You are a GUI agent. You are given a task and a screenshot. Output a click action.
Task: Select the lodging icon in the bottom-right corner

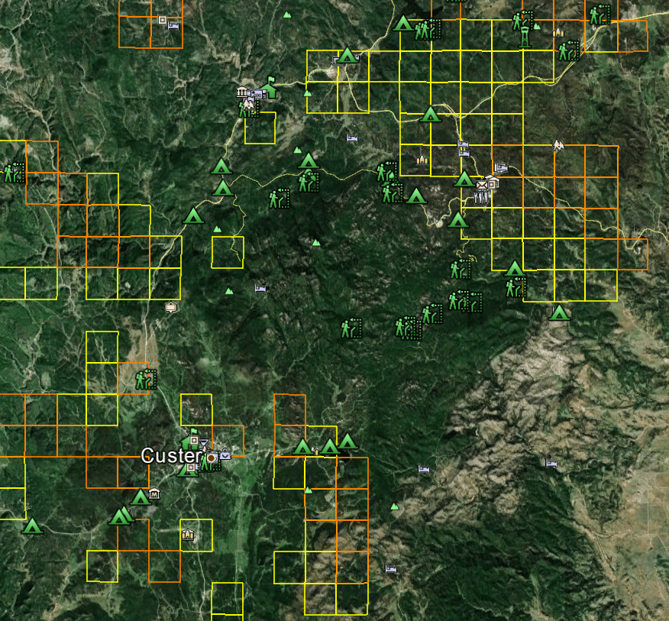click(550, 464)
